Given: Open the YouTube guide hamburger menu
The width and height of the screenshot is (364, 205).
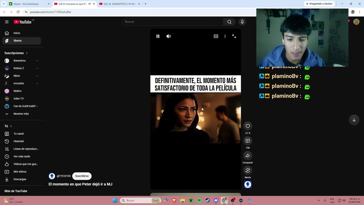Looking at the screenshot, I should [x=7, y=22].
